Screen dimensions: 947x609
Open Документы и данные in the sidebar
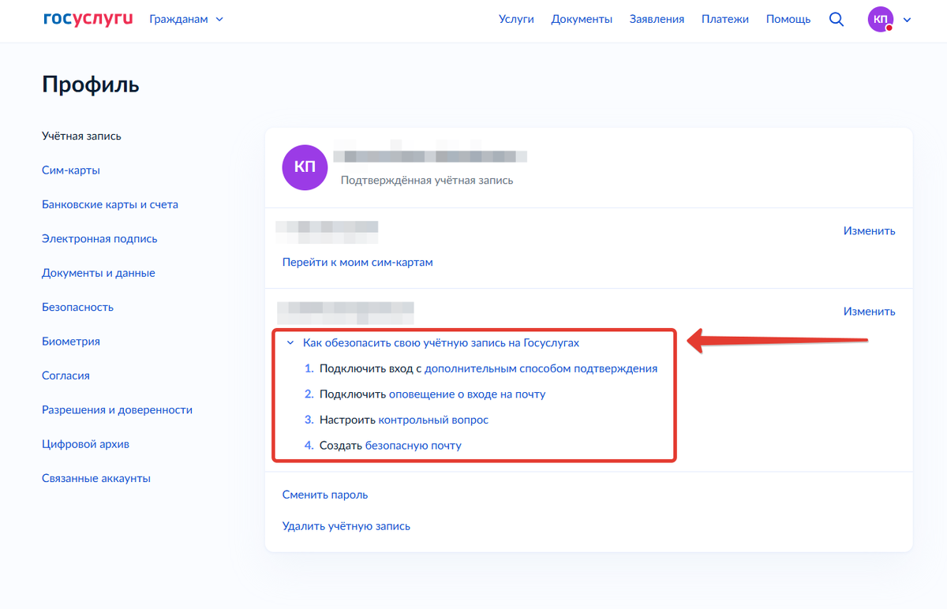point(99,273)
